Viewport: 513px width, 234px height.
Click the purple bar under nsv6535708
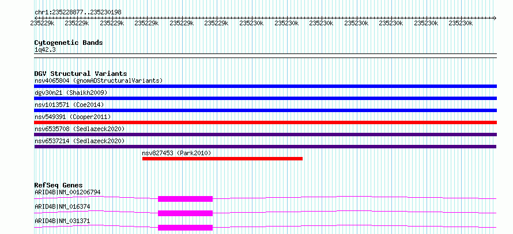click(x=265, y=135)
